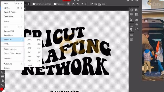
Task: Export as JPG format
Action: click(x=33, y=44)
